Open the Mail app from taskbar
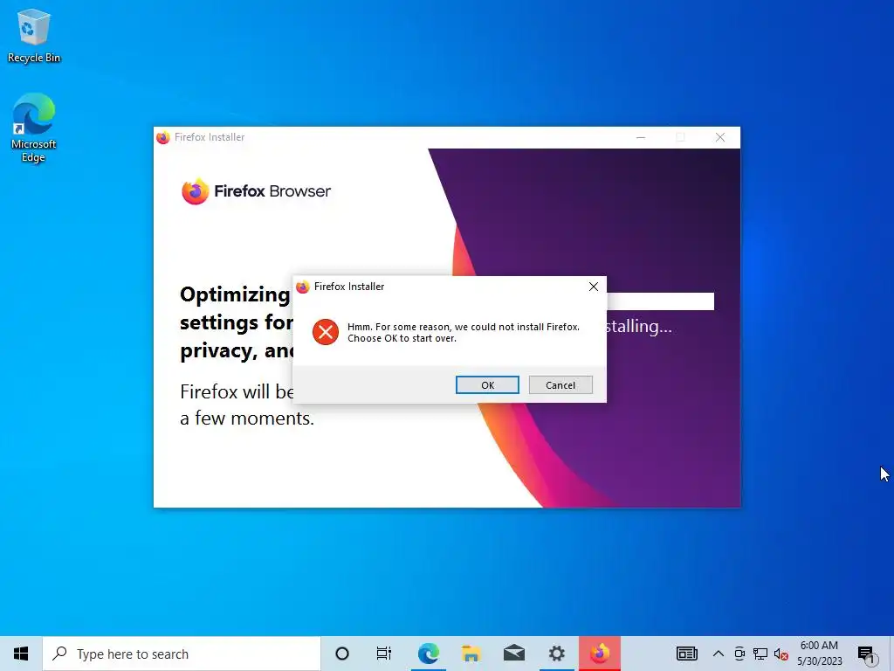 (513, 654)
